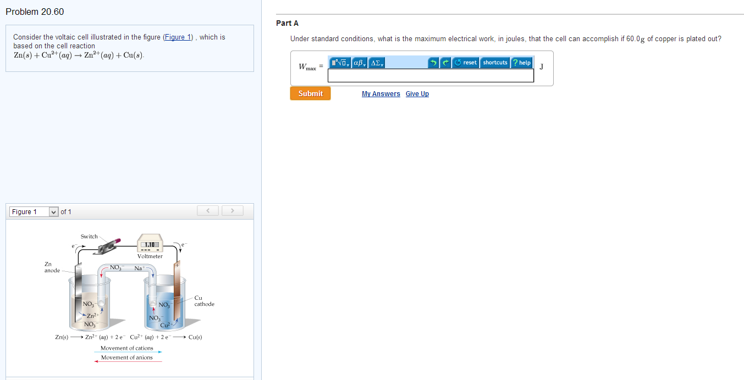Undo the last answer edit
The width and height of the screenshot is (744, 380).
tap(433, 63)
